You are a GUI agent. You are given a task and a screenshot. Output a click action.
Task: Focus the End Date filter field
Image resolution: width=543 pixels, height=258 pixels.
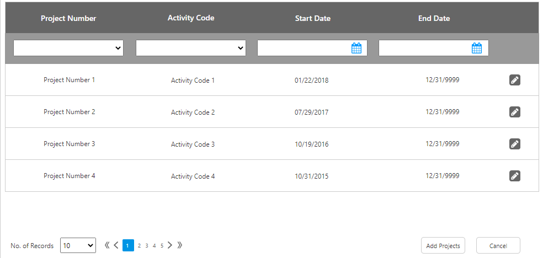[424, 49]
